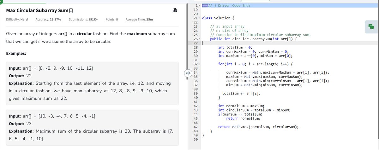Click the Output: 22 text
This screenshot has height=150, width=379.
pyautogui.click(x=21, y=76)
